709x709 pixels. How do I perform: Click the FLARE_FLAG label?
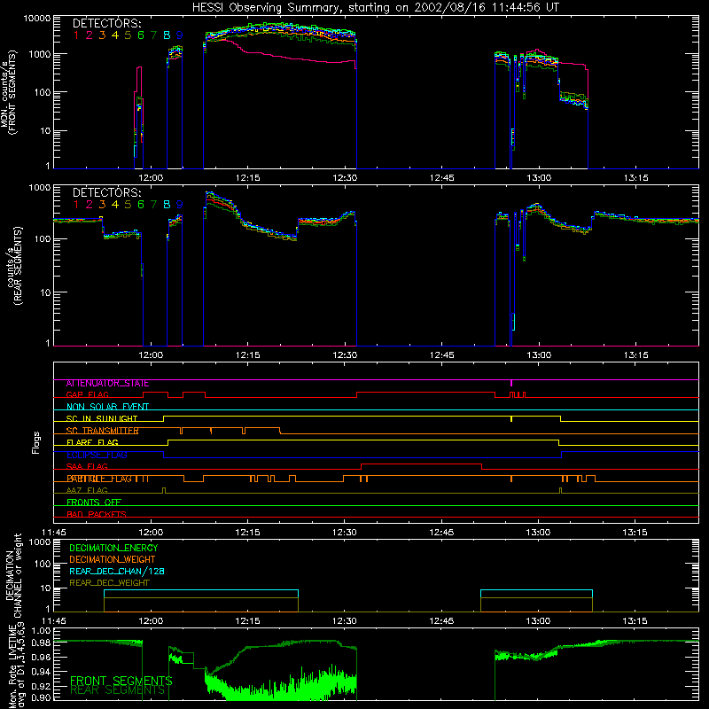click(x=92, y=442)
